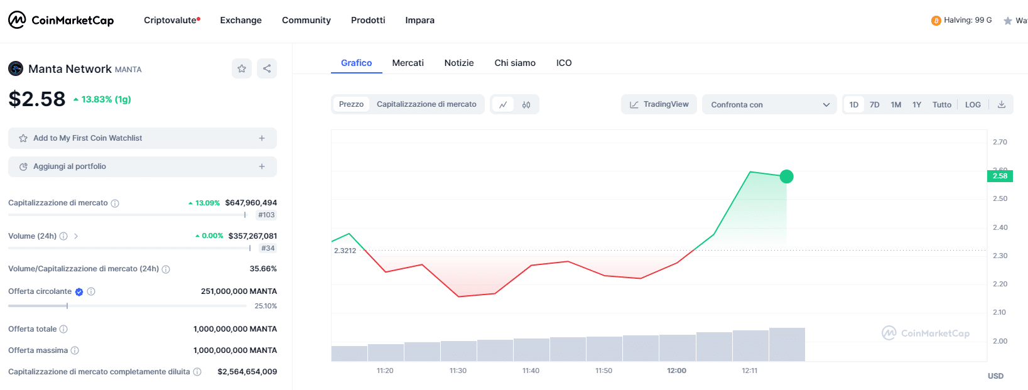Click the star favorite icon beside Manta Network

242,68
